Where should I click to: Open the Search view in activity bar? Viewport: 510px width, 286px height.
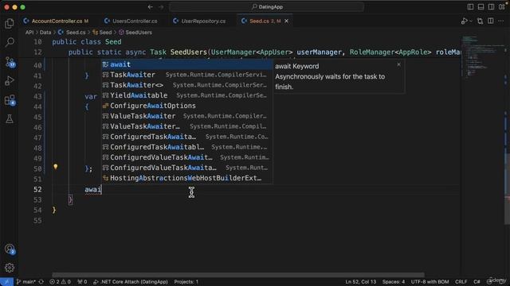pos(10,42)
